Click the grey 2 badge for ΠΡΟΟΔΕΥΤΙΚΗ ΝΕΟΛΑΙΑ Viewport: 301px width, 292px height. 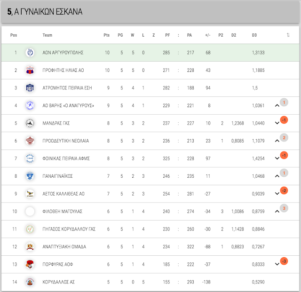click(284, 138)
